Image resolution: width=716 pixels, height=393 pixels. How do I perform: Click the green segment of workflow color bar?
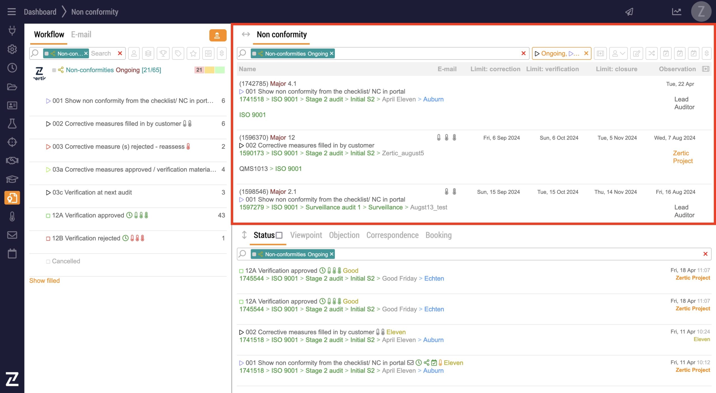pyautogui.click(x=220, y=70)
